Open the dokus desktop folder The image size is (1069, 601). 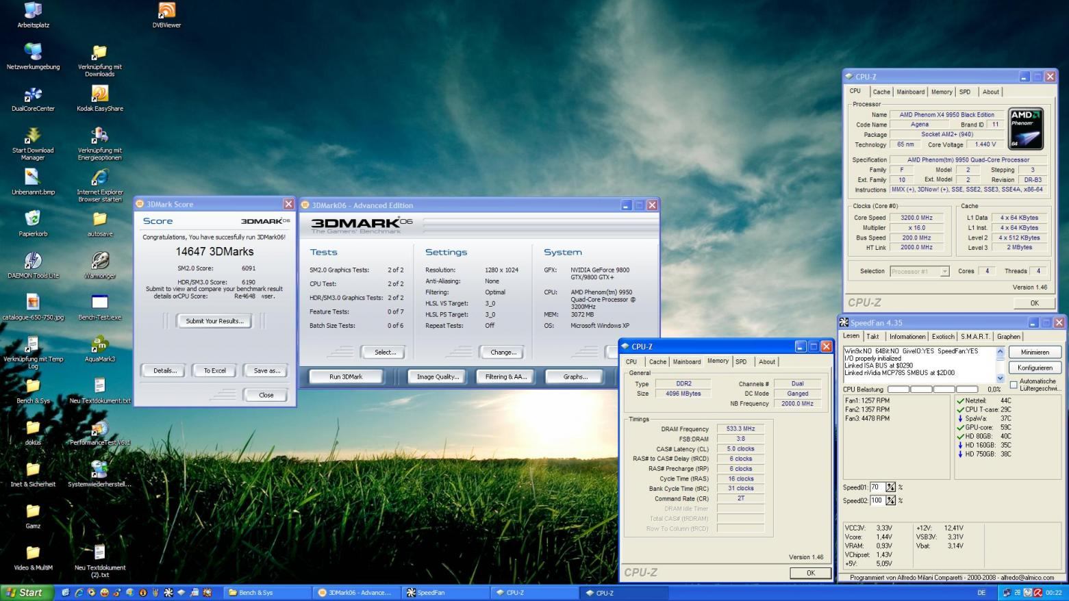33,433
